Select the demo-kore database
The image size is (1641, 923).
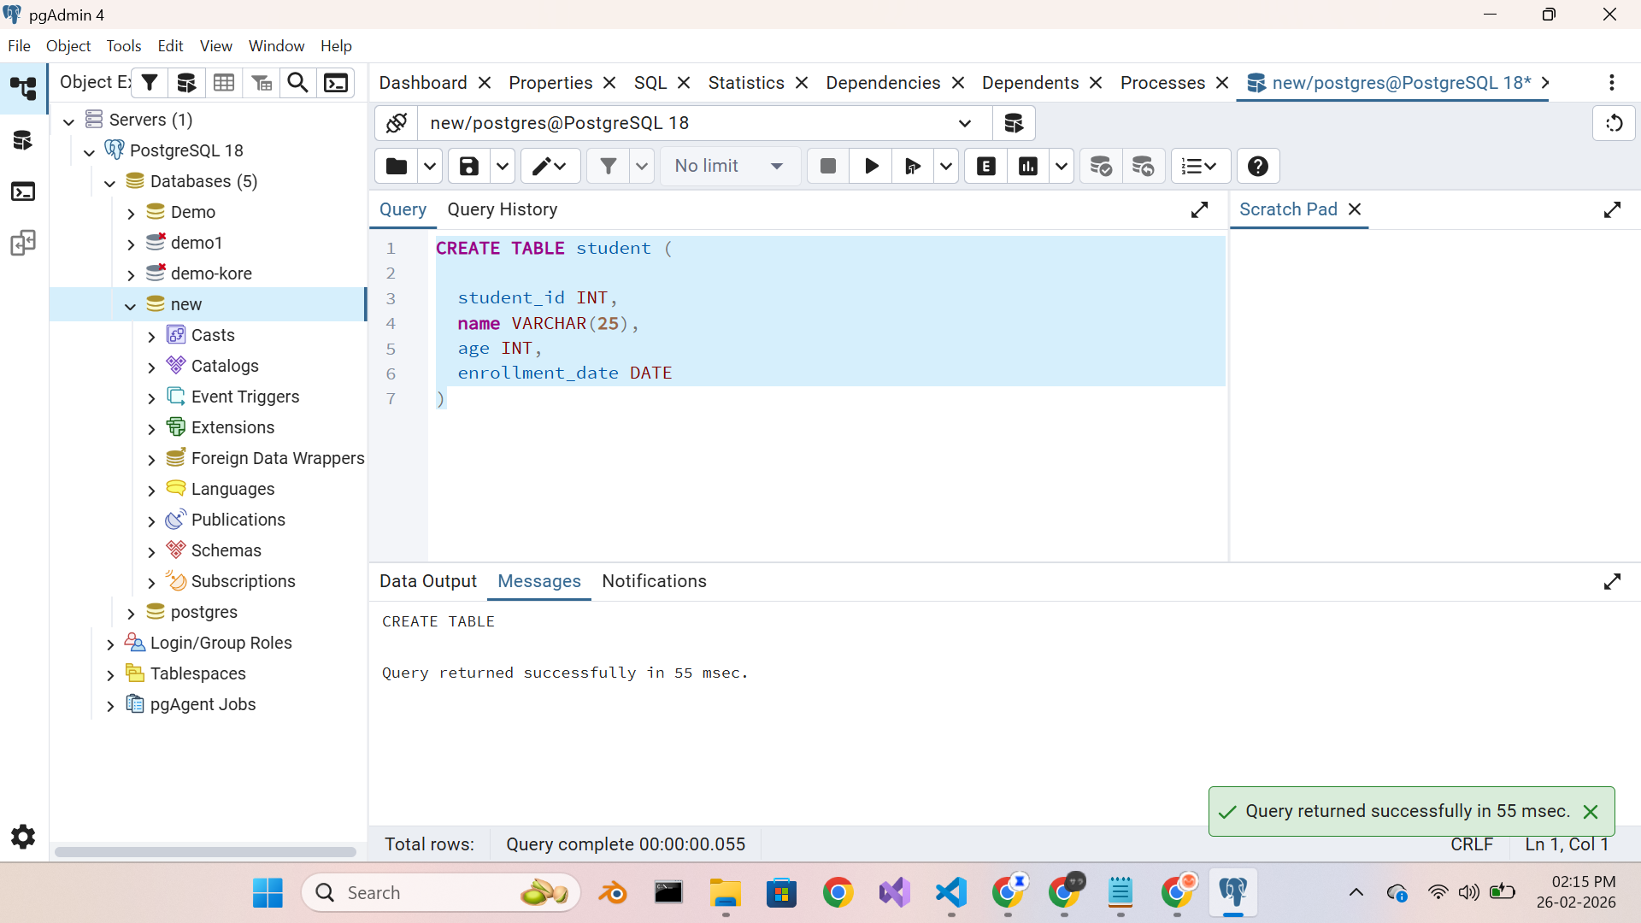[x=211, y=273]
